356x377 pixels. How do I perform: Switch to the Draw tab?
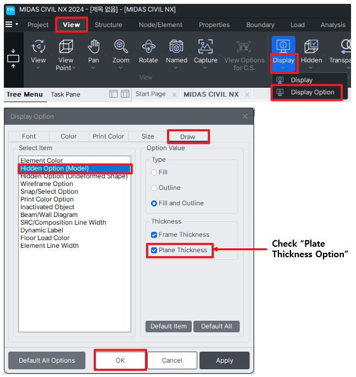point(188,137)
